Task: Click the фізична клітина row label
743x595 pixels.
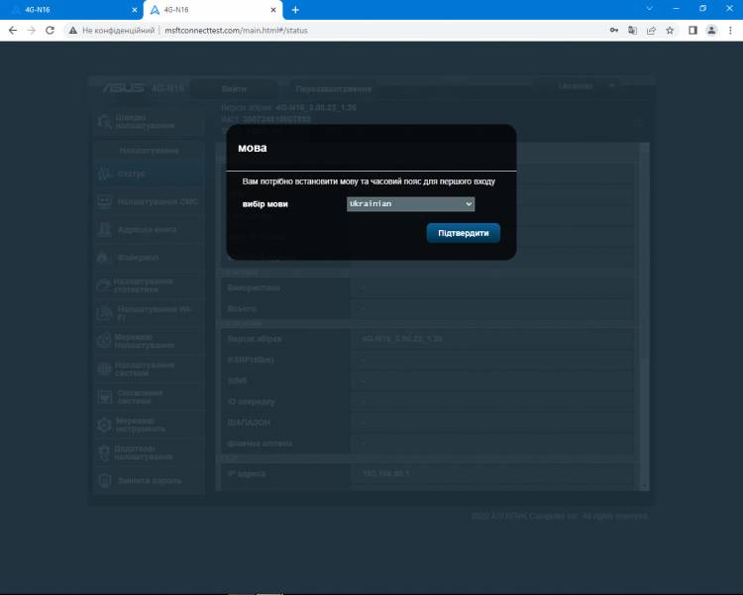Action: pos(260,443)
